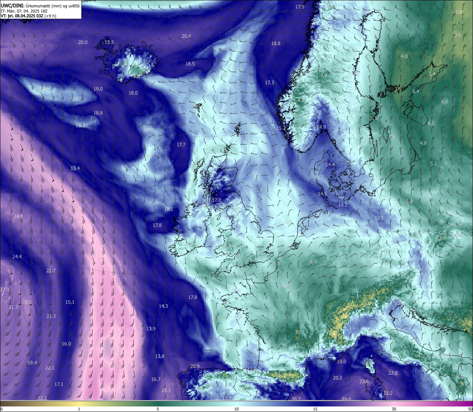Click the 17.9 value at the top edge
473x412 pixels.
click(300, 7)
